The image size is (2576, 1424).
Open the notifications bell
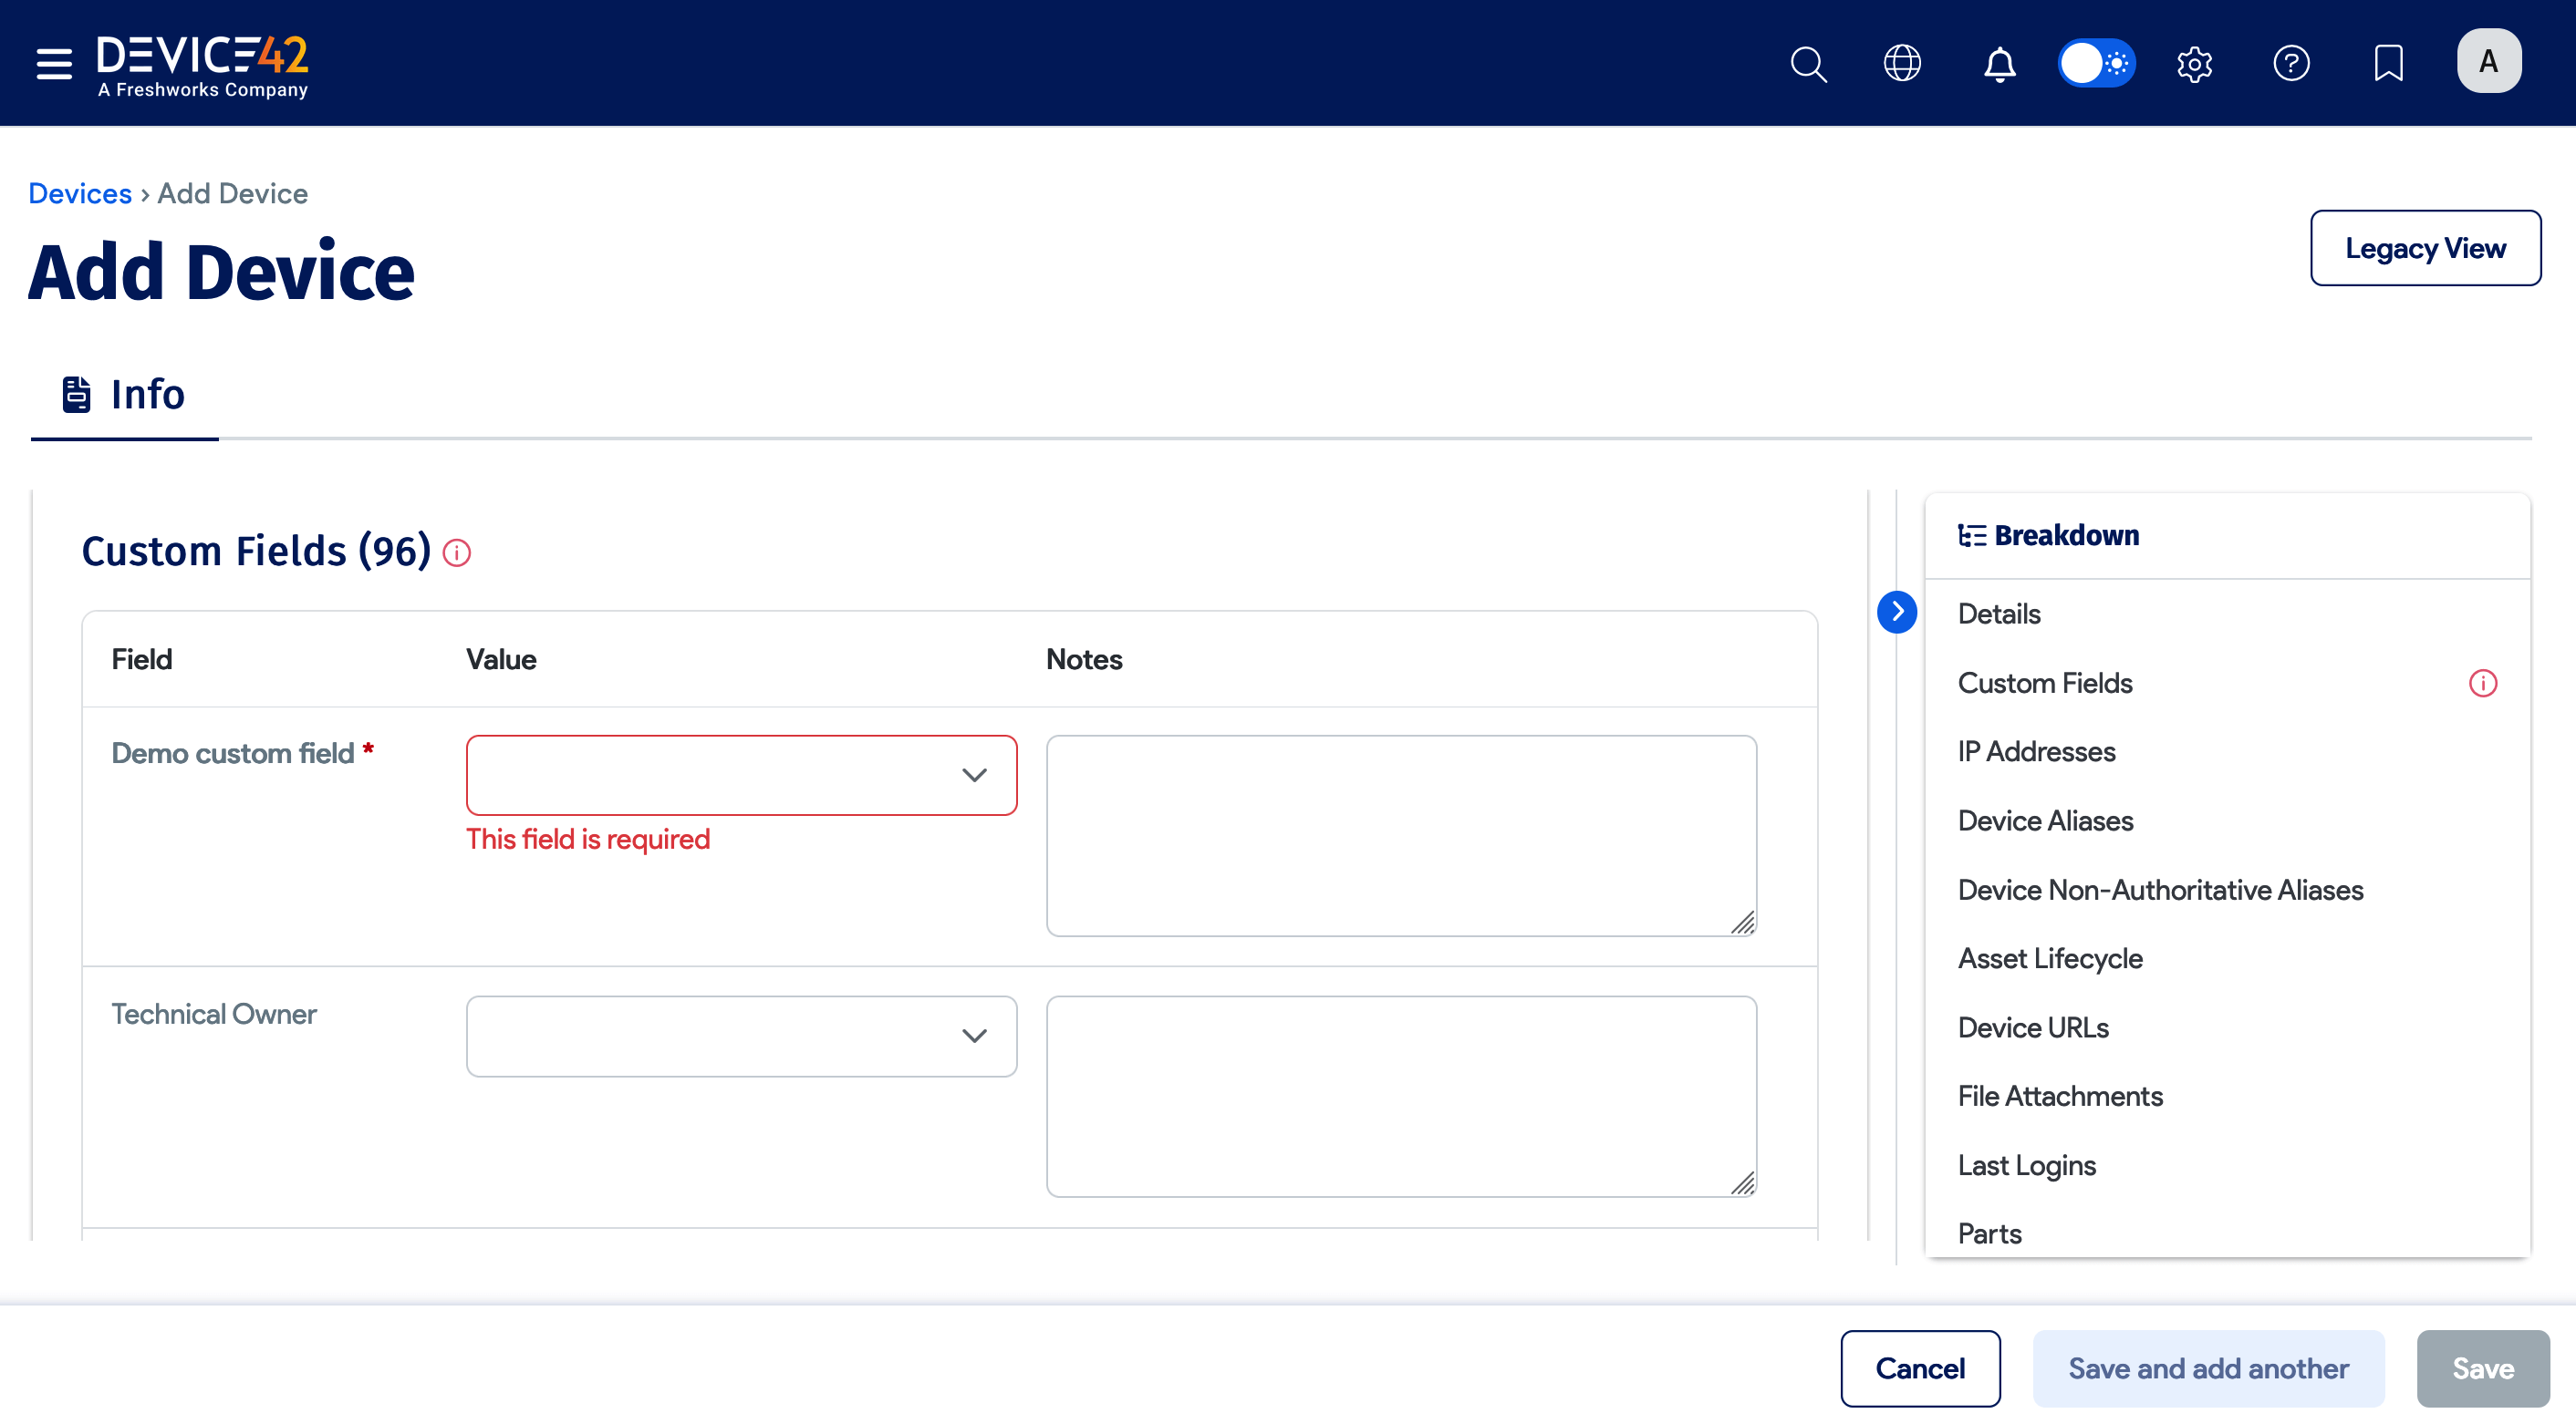[x=1999, y=63]
